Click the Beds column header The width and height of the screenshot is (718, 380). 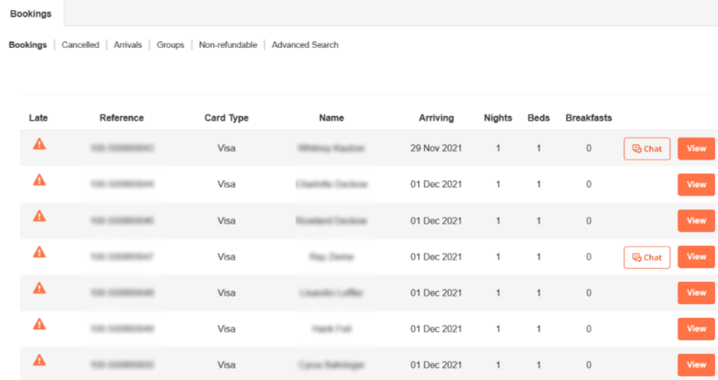pyautogui.click(x=538, y=118)
